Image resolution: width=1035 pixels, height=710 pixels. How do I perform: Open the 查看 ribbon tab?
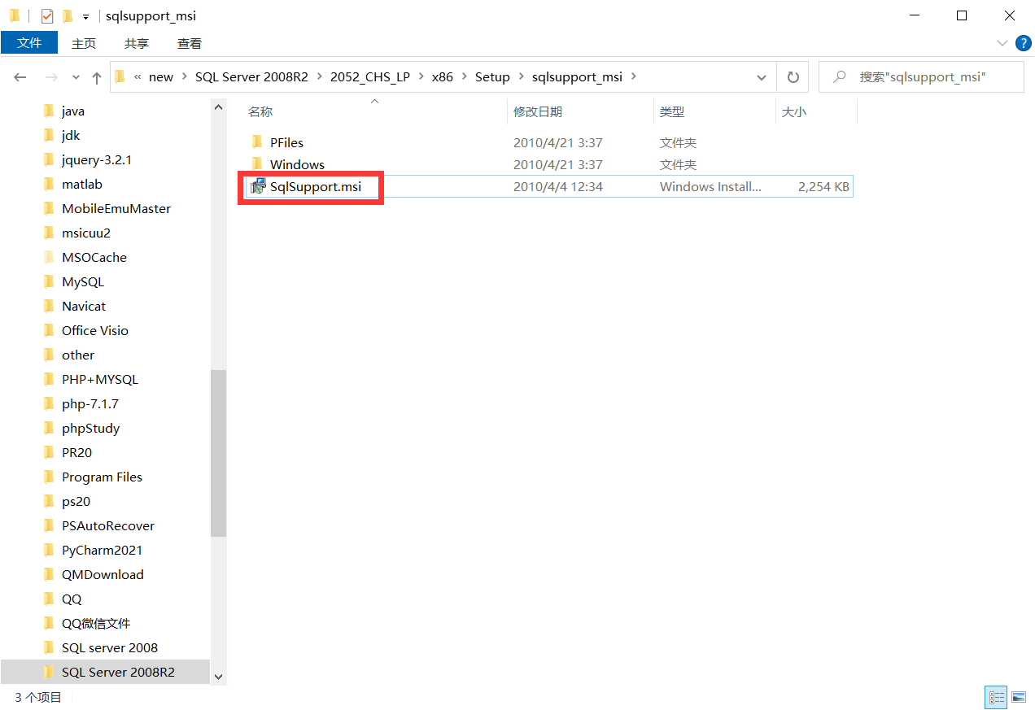[189, 43]
